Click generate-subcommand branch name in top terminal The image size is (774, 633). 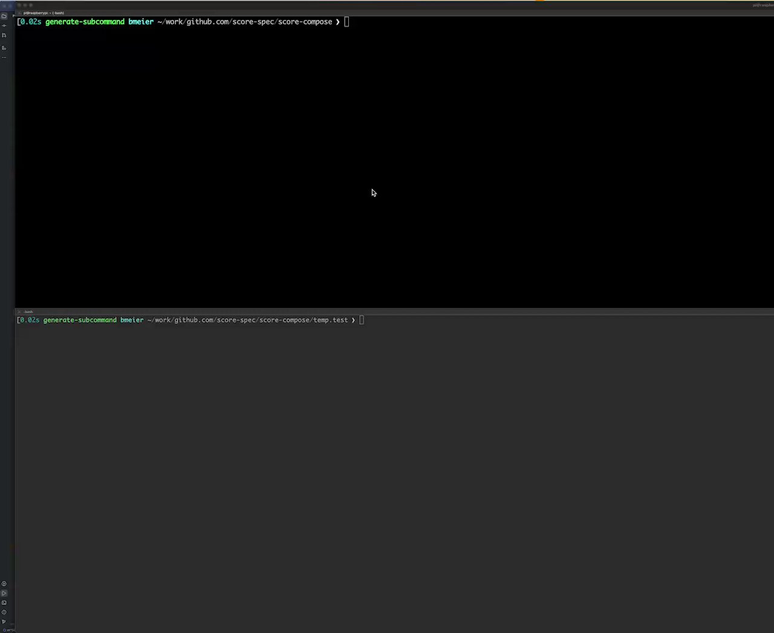[85, 22]
